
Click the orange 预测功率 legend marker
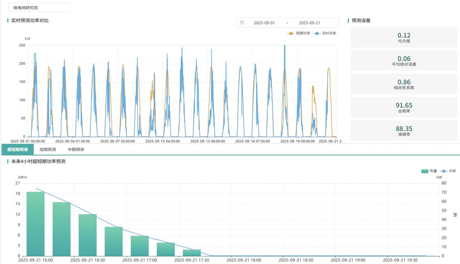pos(291,33)
